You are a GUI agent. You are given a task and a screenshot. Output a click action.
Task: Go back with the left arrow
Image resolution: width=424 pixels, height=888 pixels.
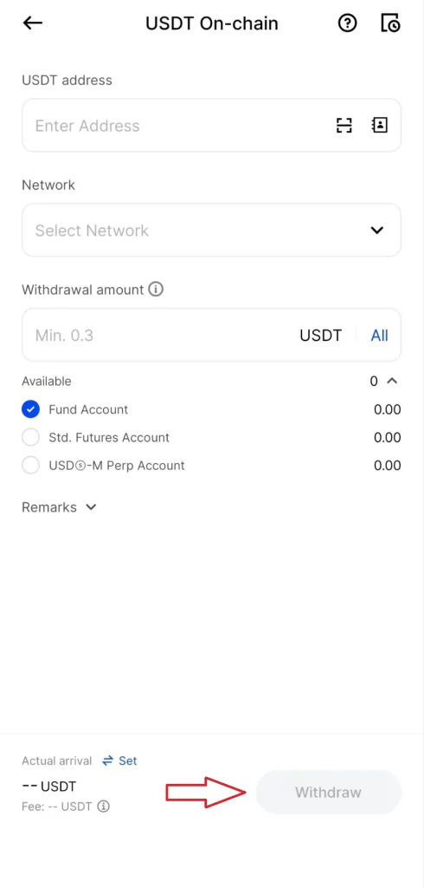(33, 23)
